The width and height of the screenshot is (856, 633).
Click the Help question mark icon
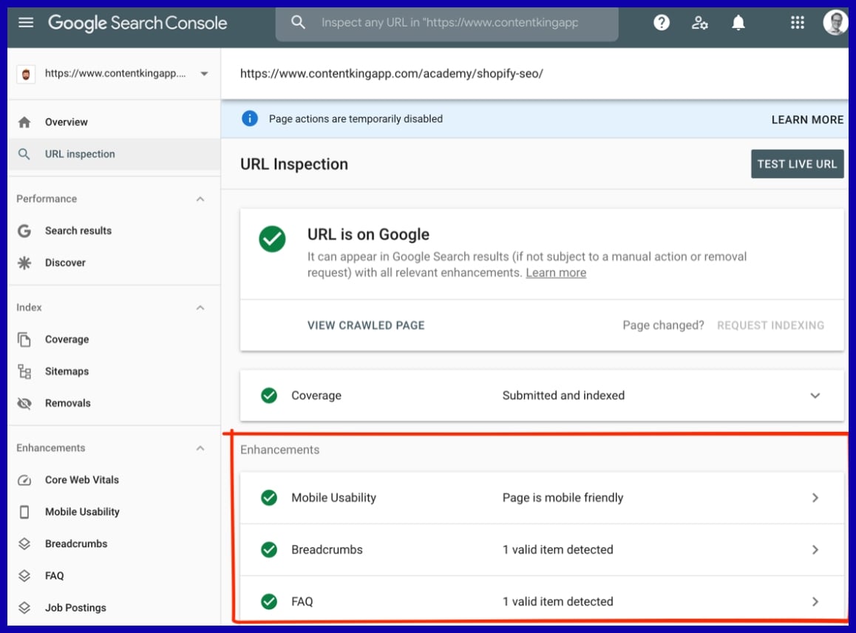[x=662, y=23]
